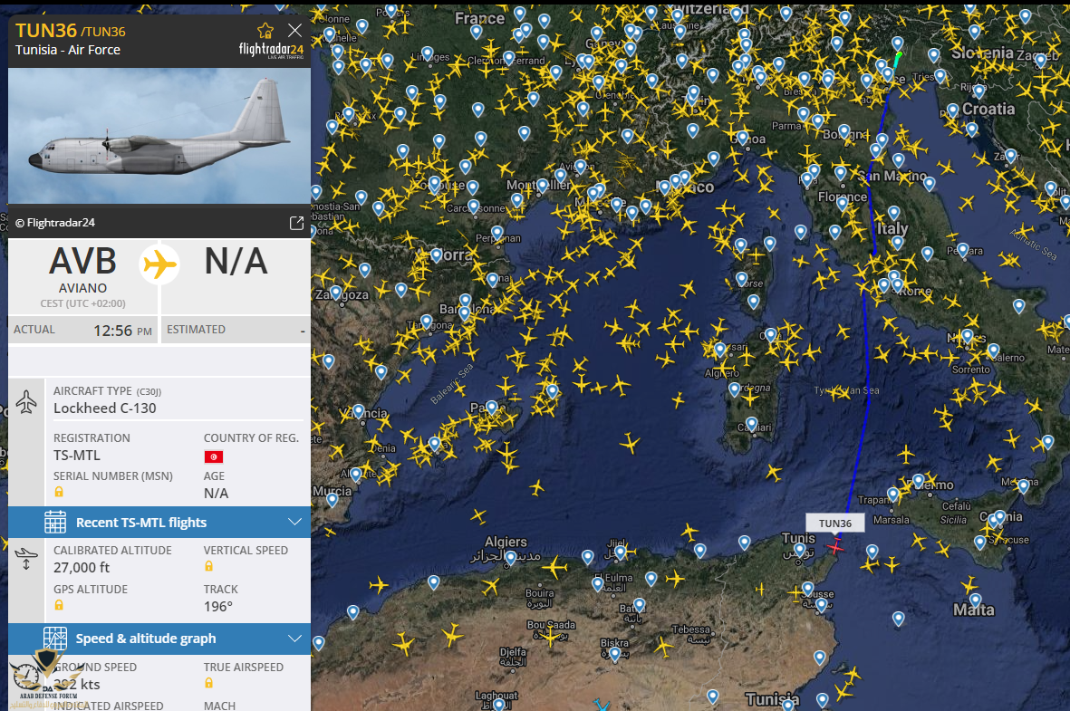
Task: Click the airport pin near Murcia
Action: click(x=333, y=500)
